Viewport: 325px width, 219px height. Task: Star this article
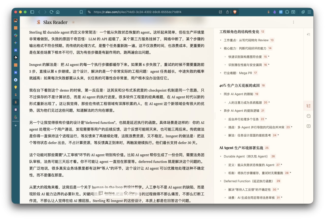(129, 193)
